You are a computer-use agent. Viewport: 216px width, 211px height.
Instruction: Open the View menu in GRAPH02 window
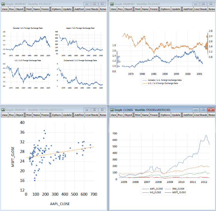coord(4,9)
